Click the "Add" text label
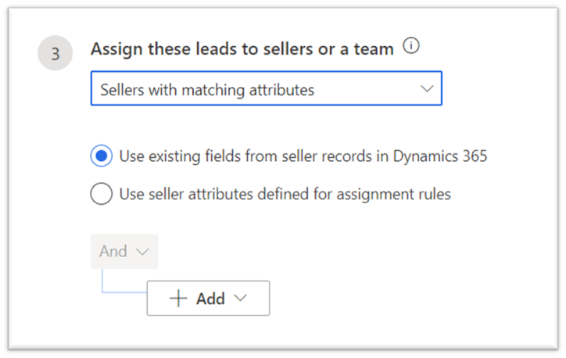This screenshot has height=358, width=566. point(210,299)
